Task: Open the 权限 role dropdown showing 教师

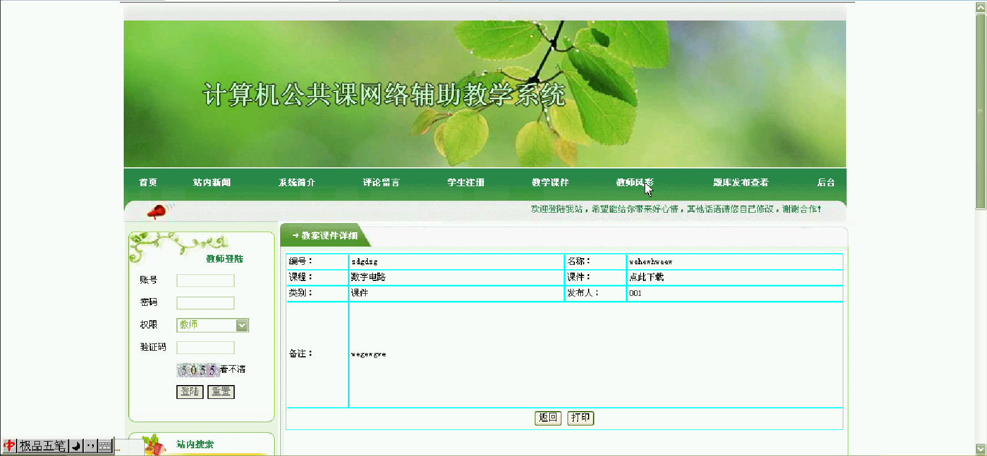Action: pyautogui.click(x=212, y=325)
